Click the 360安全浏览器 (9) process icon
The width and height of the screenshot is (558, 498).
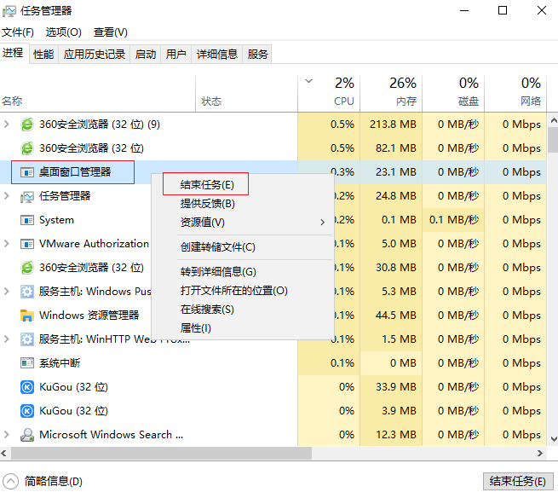pos(27,124)
